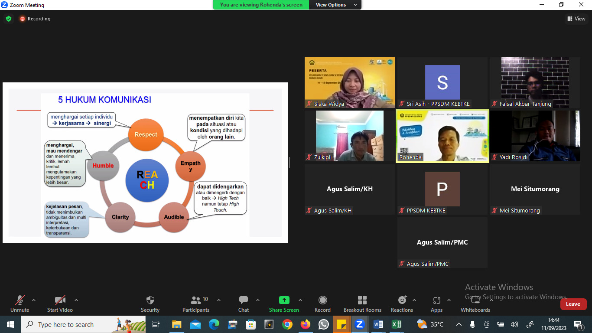Open Breakout Rooms
The height and width of the screenshot is (333, 592).
pos(362,303)
